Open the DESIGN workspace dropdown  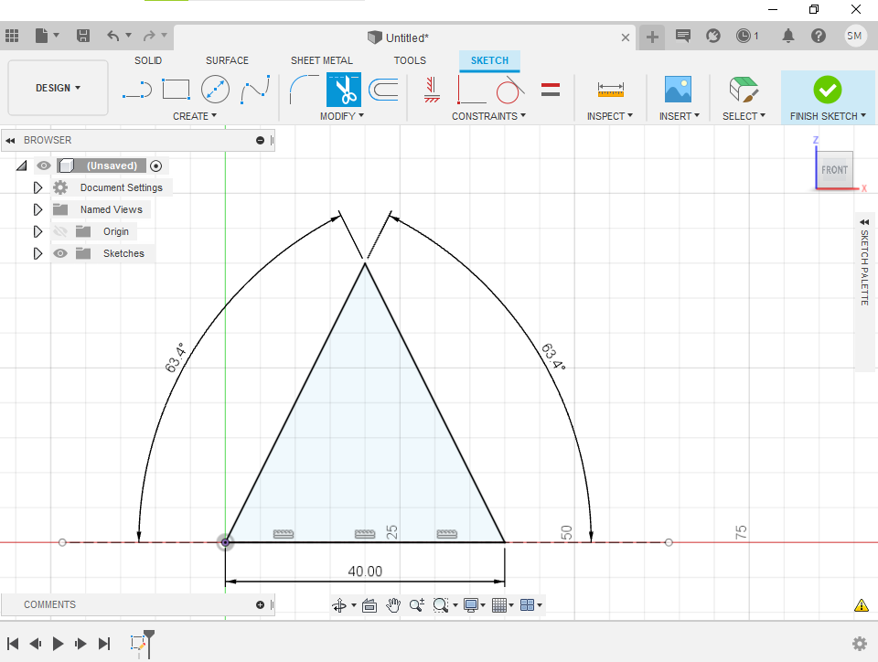(59, 88)
